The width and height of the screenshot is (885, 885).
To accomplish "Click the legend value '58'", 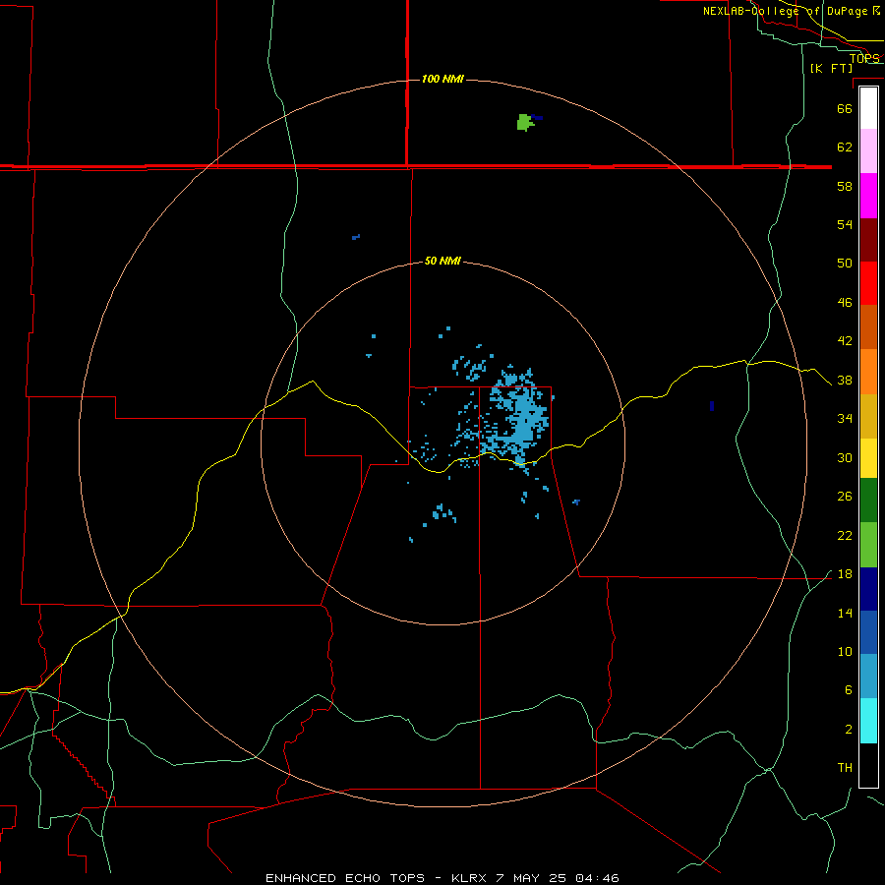I will click(x=845, y=186).
